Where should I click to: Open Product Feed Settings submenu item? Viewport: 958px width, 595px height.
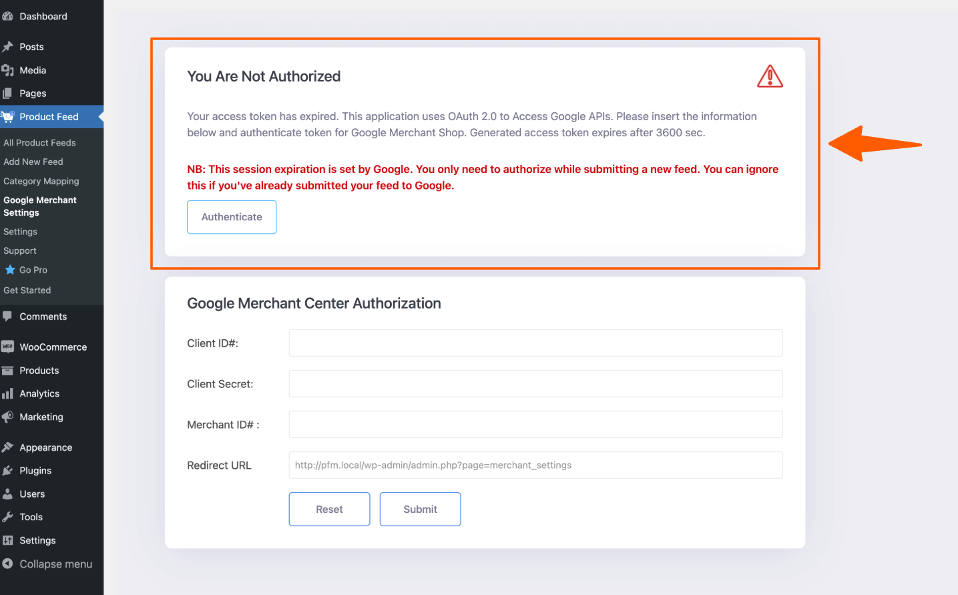point(20,232)
